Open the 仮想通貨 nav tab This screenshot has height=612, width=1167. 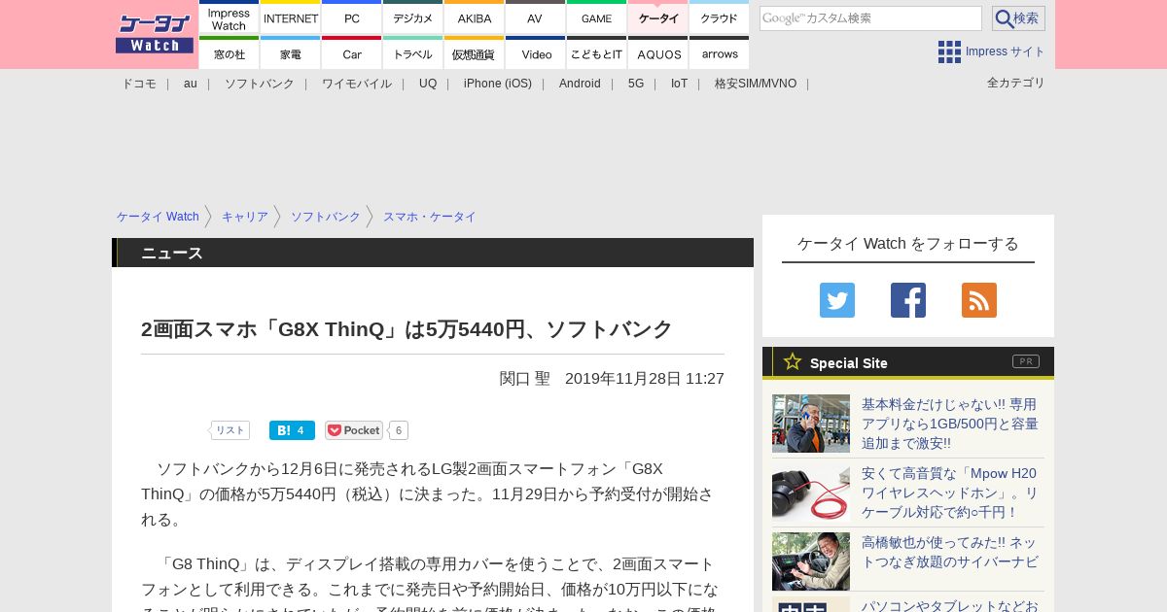click(475, 53)
